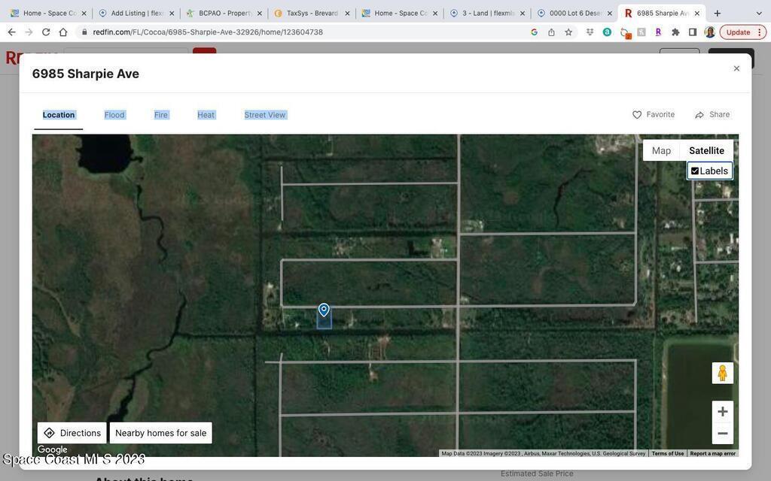Switch map to Map view
The image size is (771, 481).
coord(661,151)
